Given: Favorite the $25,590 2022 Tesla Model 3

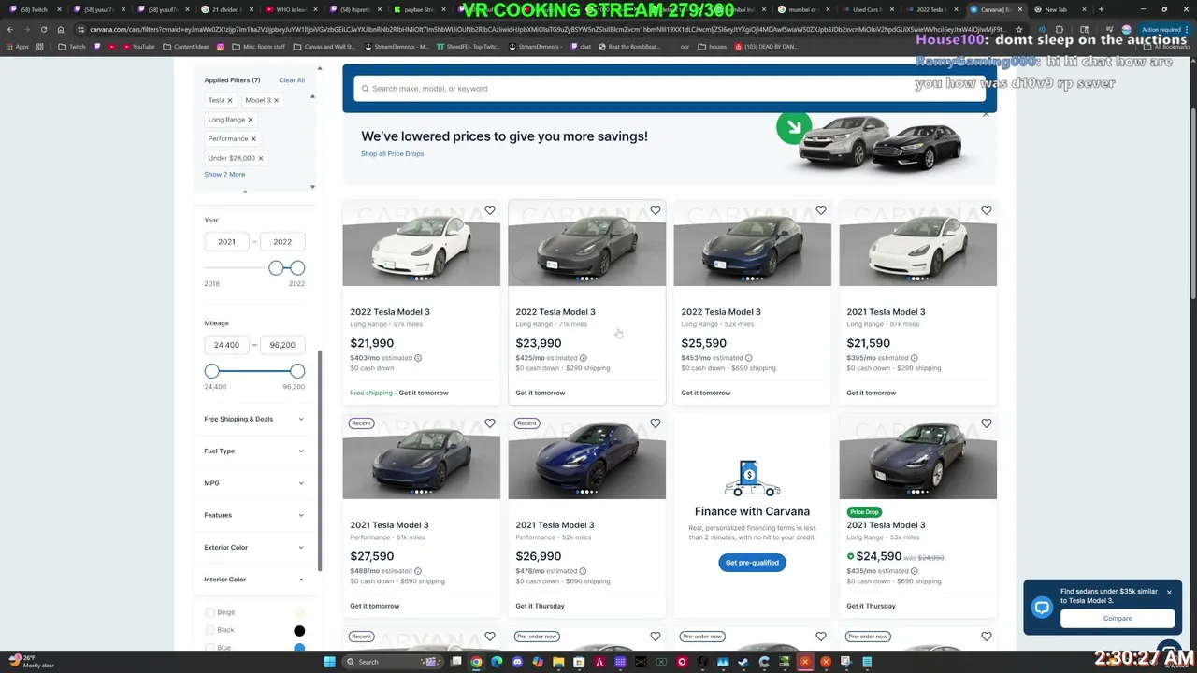Looking at the screenshot, I should tap(821, 210).
